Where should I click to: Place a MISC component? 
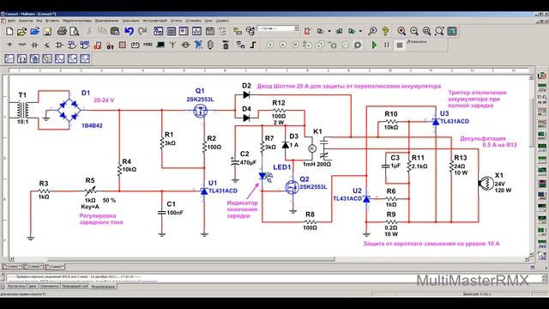pyautogui.click(x=148, y=45)
